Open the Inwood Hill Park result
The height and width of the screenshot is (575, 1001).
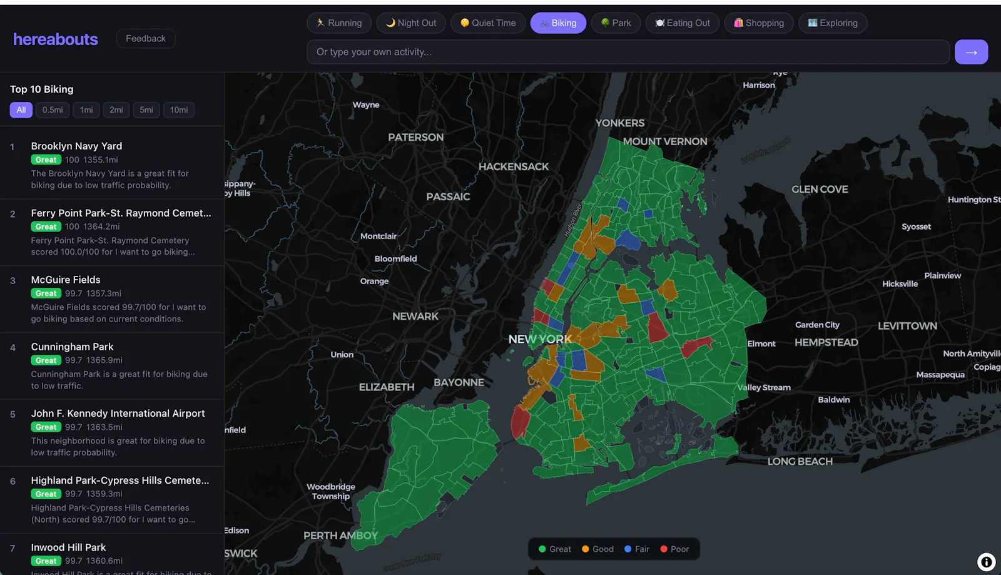pyautogui.click(x=112, y=554)
